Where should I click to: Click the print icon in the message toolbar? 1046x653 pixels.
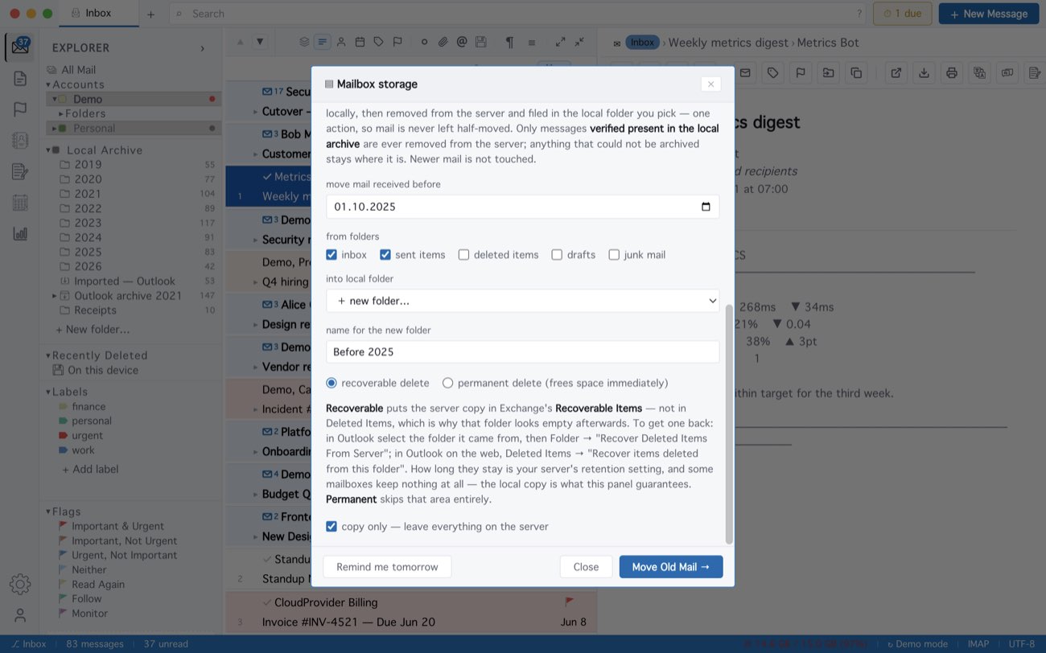tap(952, 73)
